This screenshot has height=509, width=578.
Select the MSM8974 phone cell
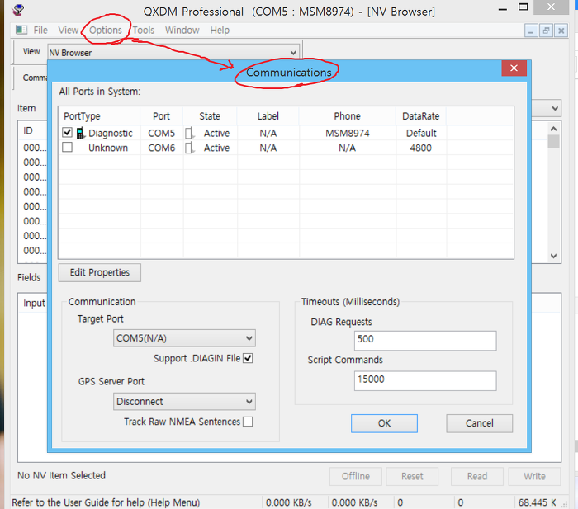click(x=348, y=133)
